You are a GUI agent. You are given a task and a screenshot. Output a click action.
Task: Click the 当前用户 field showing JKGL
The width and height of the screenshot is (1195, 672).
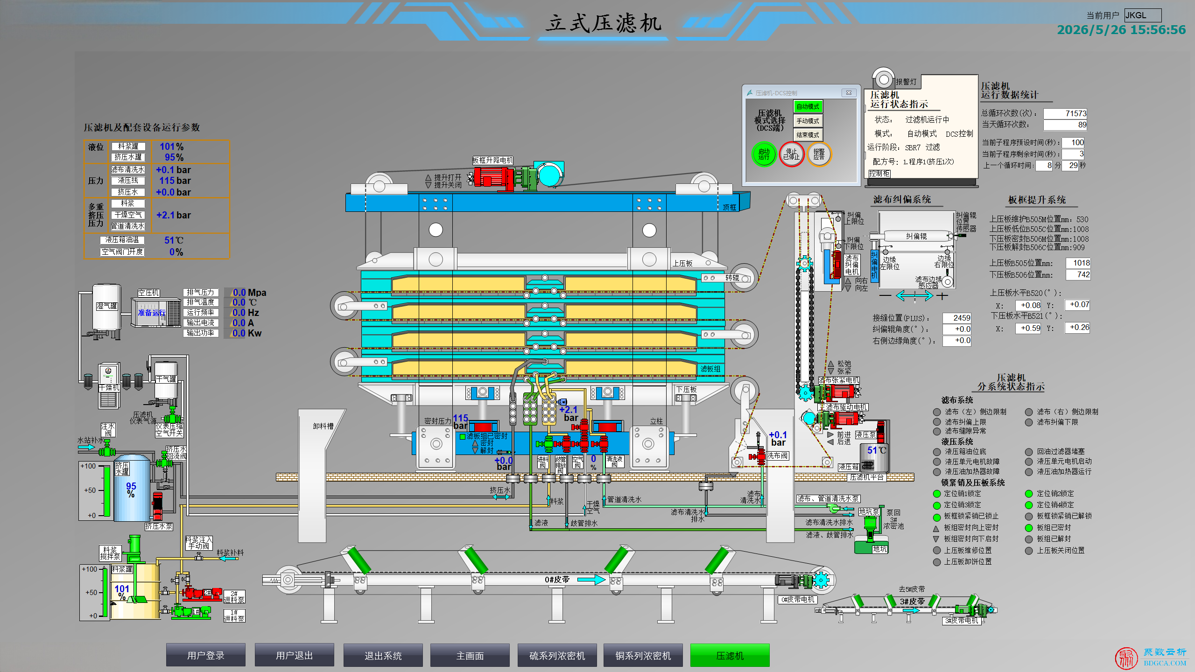(1143, 15)
